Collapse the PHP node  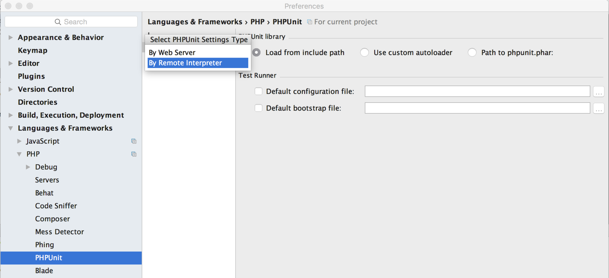click(x=19, y=154)
